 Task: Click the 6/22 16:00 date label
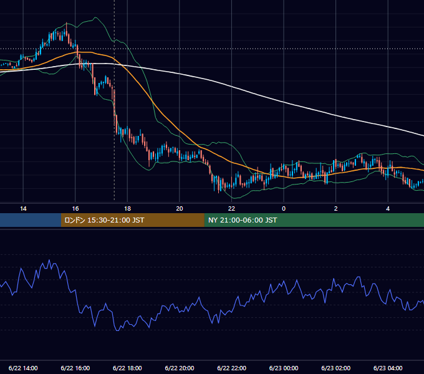75,368
